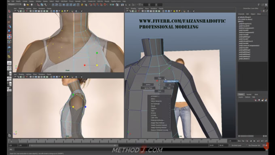
Task: Select polyCylinder1 input node in channel box
Action: pyautogui.click(x=244, y=59)
